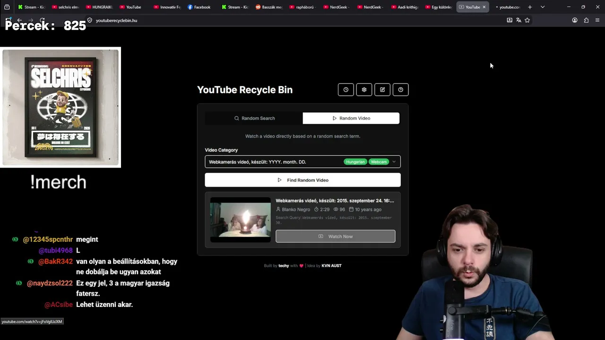The height and width of the screenshot is (340, 605).
Task: Click the translate page icon
Action: click(x=519, y=20)
